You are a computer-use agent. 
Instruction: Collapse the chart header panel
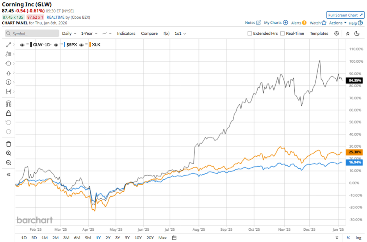point(348,34)
